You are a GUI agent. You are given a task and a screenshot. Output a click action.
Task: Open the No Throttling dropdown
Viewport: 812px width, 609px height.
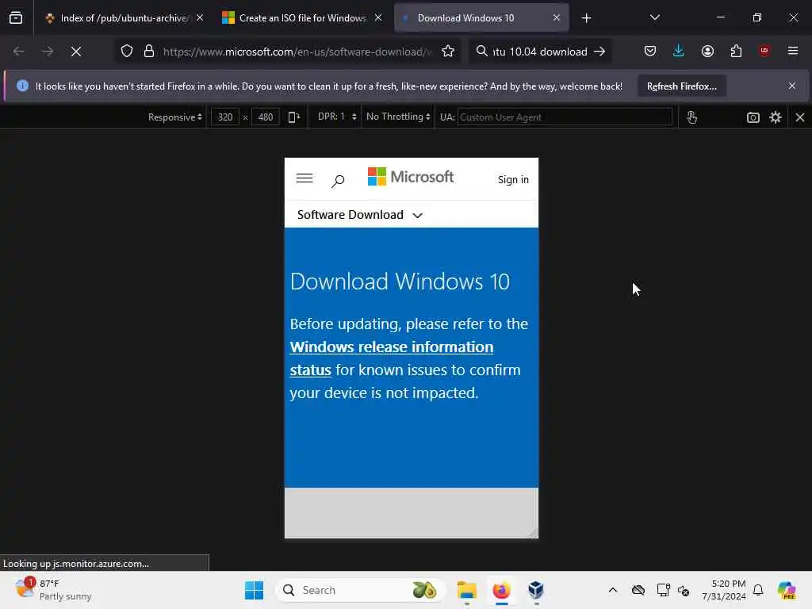tap(398, 117)
